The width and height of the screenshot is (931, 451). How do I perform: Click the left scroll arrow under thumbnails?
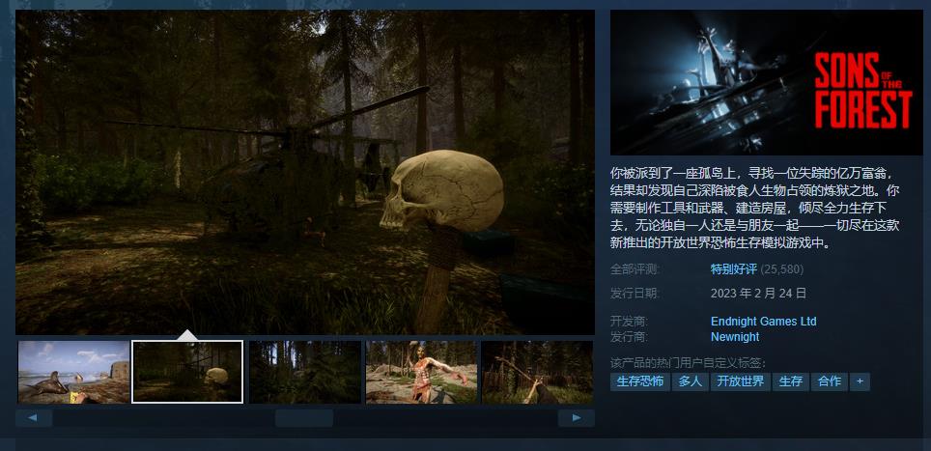coord(33,418)
